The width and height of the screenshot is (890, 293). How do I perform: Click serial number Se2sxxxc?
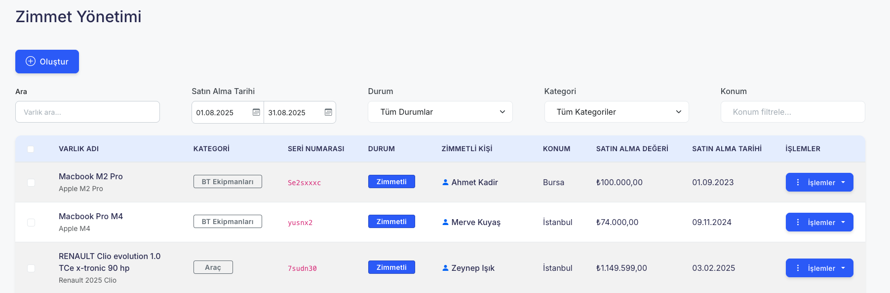tap(304, 183)
